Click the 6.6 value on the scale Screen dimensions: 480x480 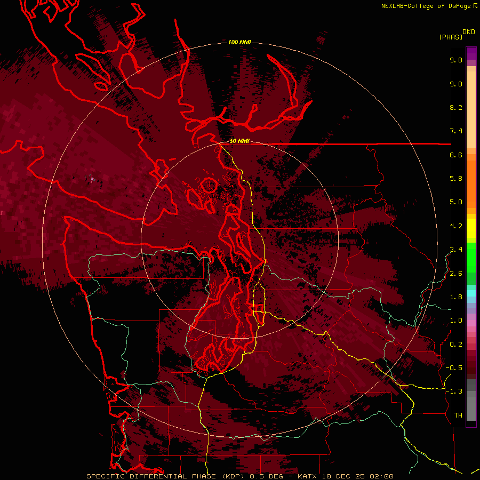click(x=456, y=155)
